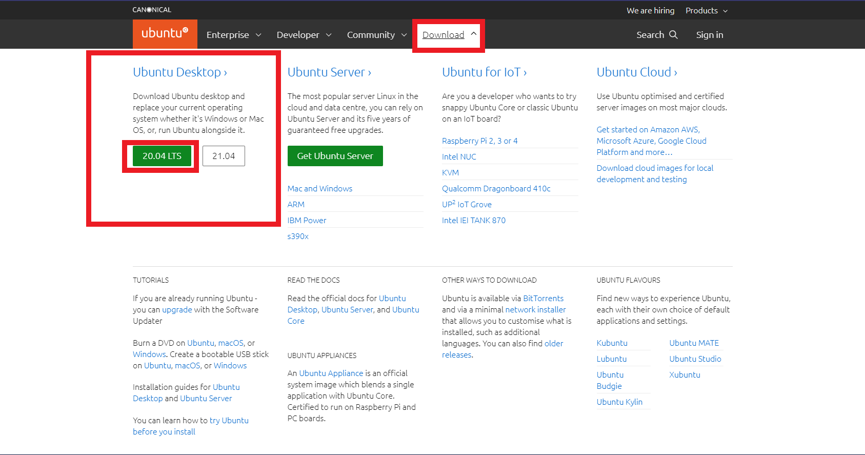Expand the Community menu

(x=377, y=35)
